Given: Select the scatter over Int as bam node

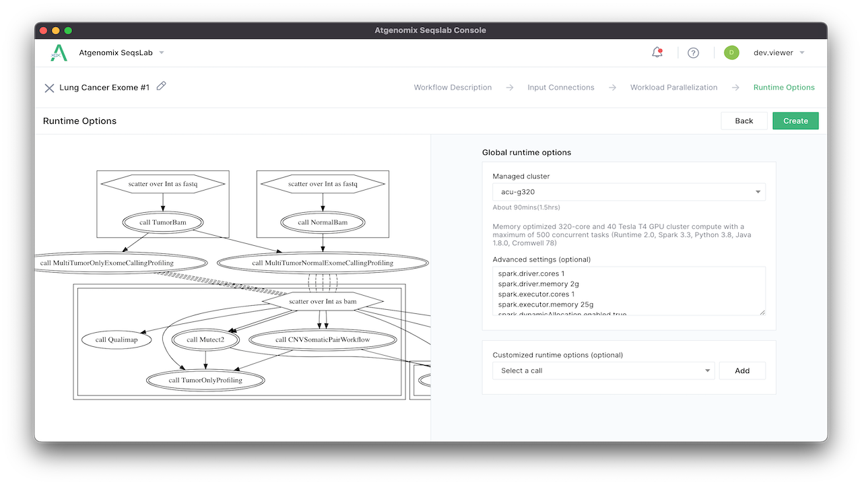Looking at the screenshot, I should tap(323, 301).
